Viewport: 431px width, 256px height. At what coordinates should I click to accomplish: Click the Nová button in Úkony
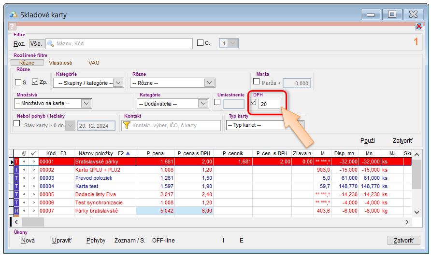[28, 240]
